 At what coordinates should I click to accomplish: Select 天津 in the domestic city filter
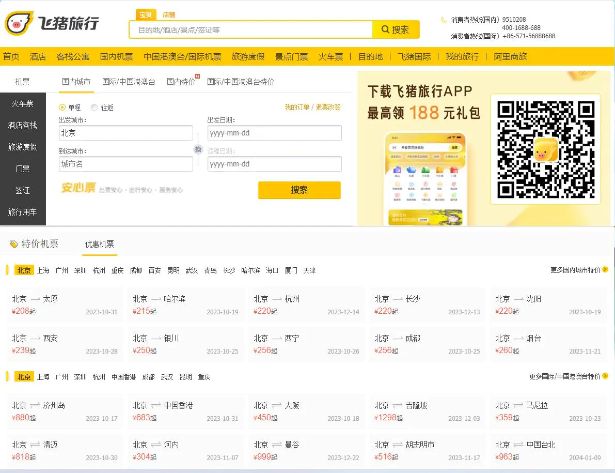click(309, 270)
